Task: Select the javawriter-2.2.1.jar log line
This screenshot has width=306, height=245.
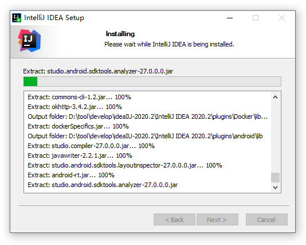Action: (x=80, y=155)
